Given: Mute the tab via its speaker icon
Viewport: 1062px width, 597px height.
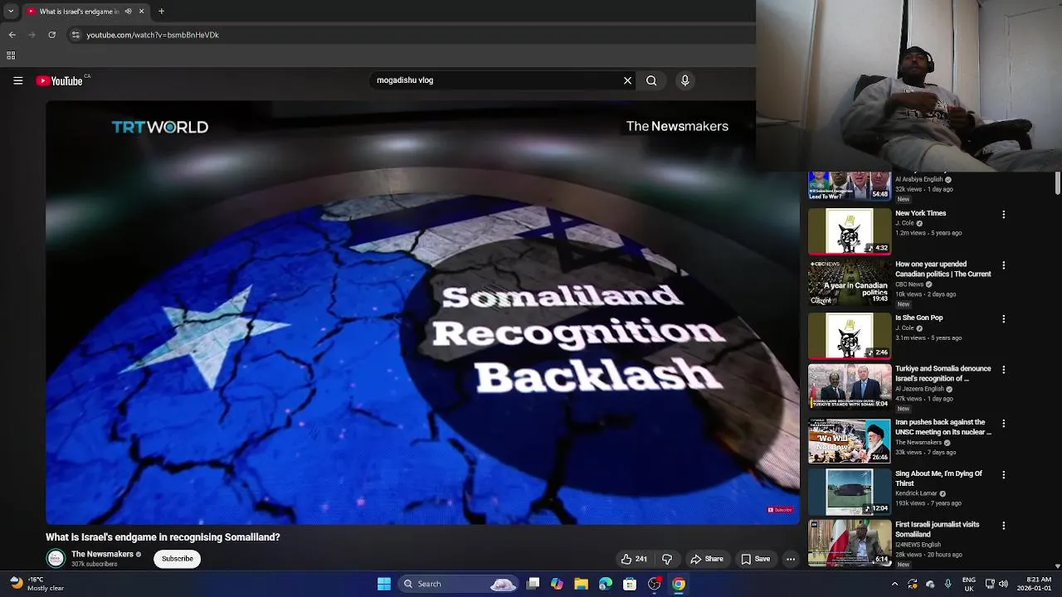Looking at the screenshot, I should 129,12.
